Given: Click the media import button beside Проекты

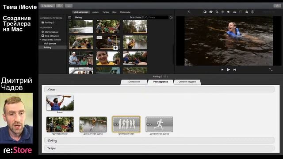Looking at the screenshot, I should 60,6.
